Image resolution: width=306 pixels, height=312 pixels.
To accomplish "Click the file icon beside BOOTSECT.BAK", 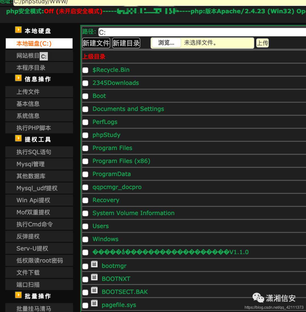I will point(94,290).
